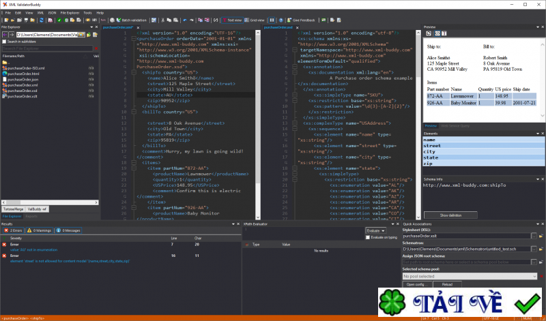Tick the Evaluate on typing checkbox

(367, 237)
